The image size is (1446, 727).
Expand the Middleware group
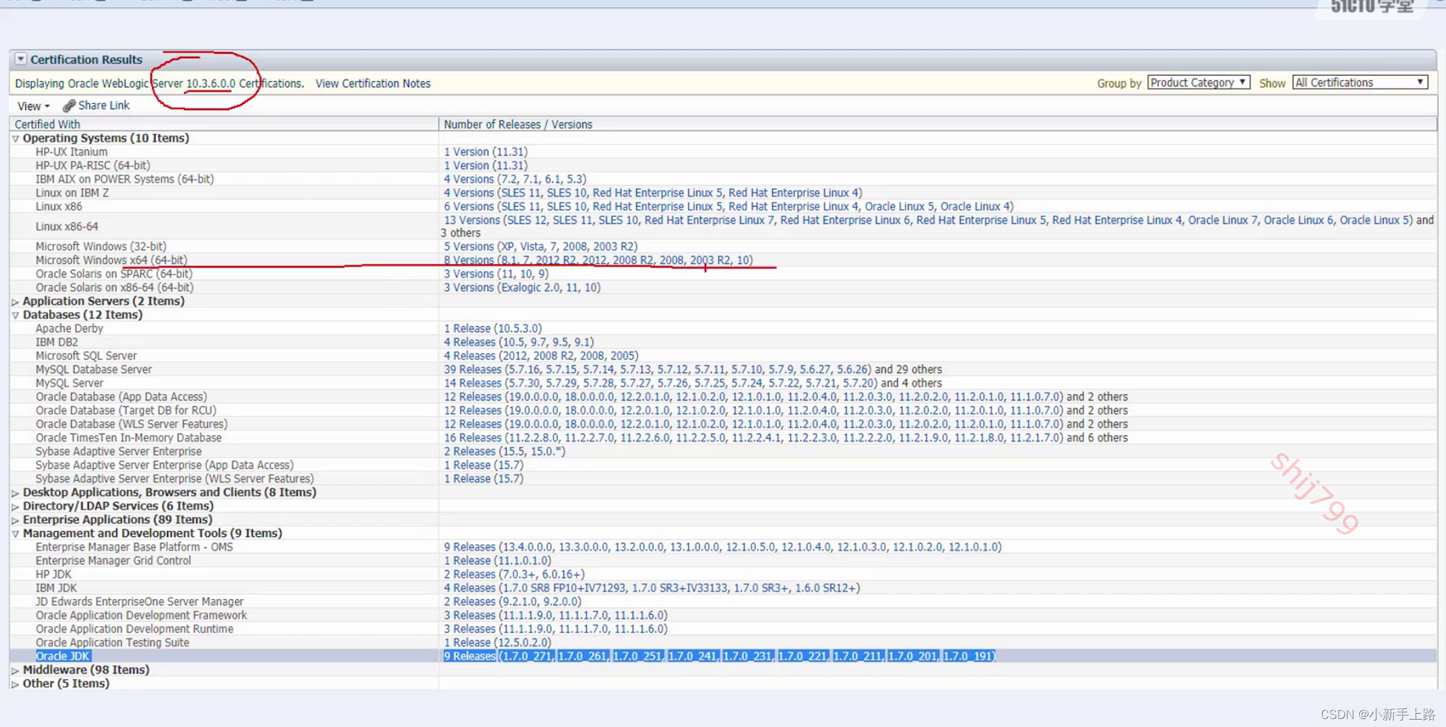(x=15, y=670)
